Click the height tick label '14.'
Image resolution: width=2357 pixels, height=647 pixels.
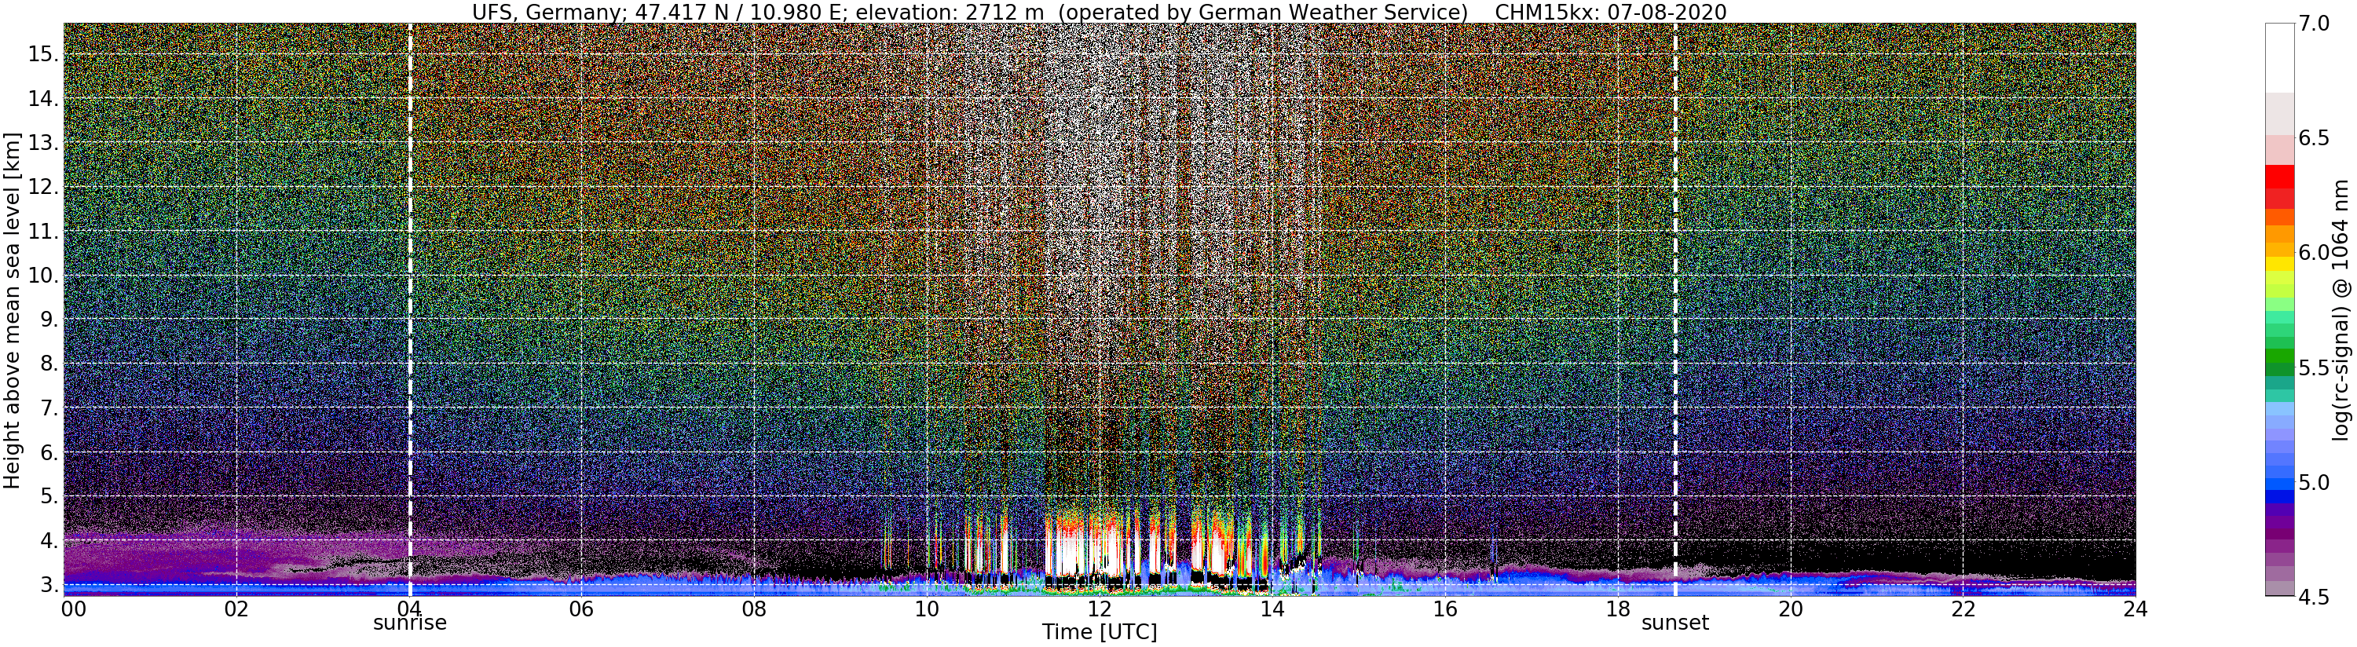point(42,99)
